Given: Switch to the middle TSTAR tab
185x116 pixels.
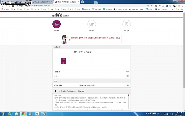Looking at the screenshot, I should (40, 2).
